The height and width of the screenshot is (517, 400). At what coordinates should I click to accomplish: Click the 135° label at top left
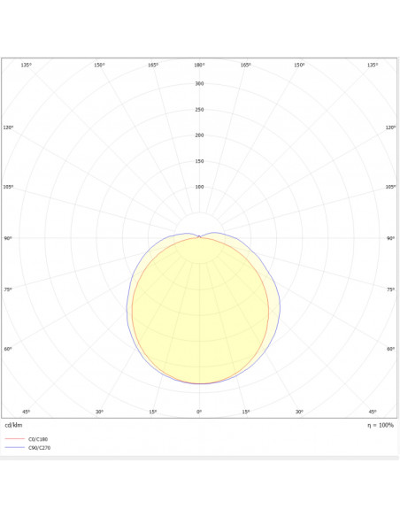coord(27,65)
